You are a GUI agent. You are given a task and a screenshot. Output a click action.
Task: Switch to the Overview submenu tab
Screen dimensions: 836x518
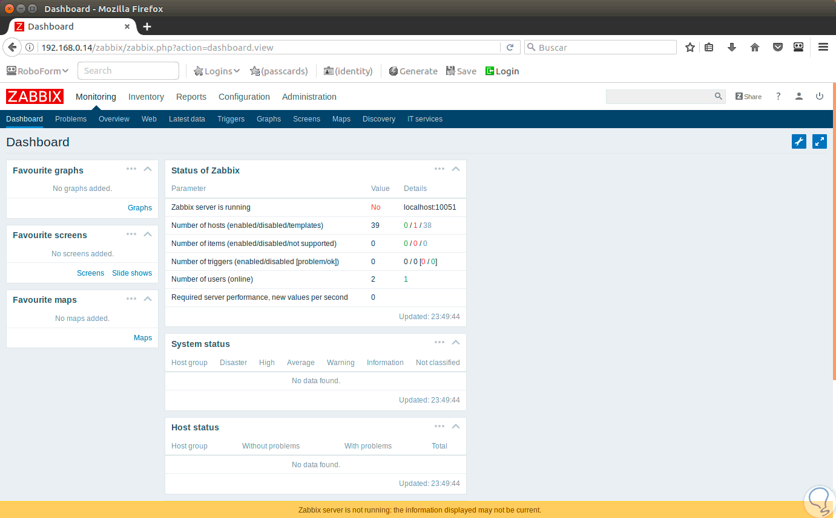114,119
